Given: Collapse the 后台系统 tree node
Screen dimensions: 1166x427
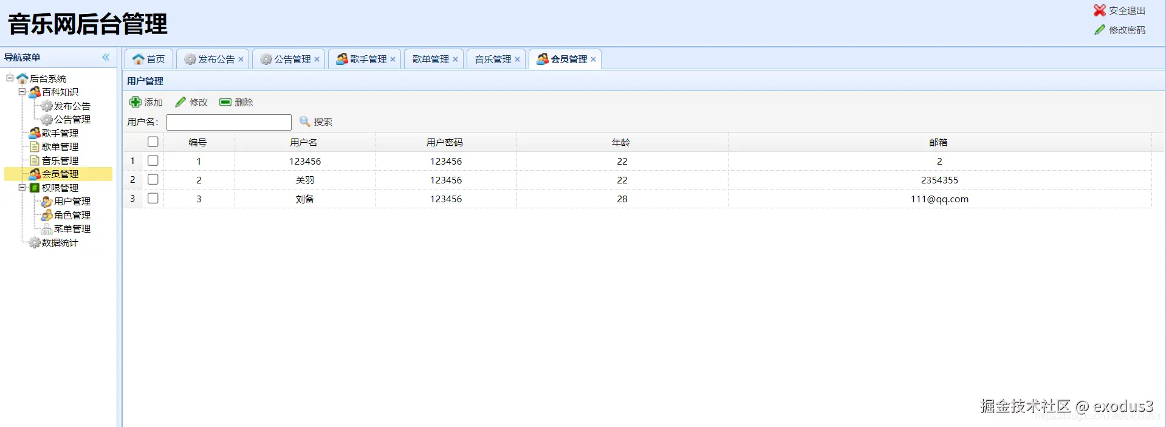Looking at the screenshot, I should click(x=10, y=78).
